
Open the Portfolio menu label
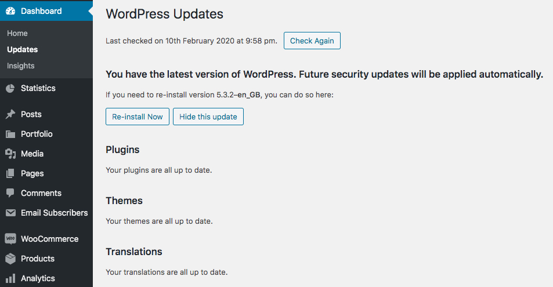click(37, 134)
